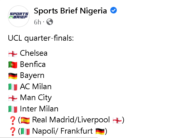Click the Sports Brief profile picture
This screenshot has width=190, height=138.
[x=19, y=16]
